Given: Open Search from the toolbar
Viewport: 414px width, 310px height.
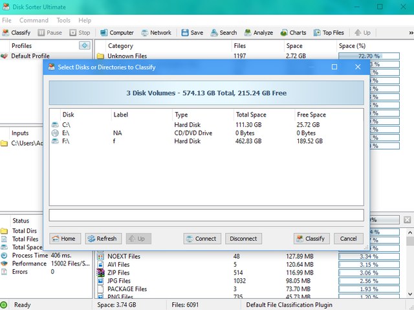Looking at the screenshot, I should point(223,32).
